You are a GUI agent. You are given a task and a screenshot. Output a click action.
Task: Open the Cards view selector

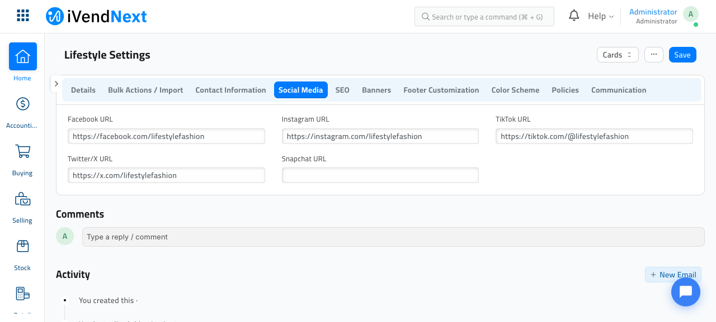(x=618, y=55)
